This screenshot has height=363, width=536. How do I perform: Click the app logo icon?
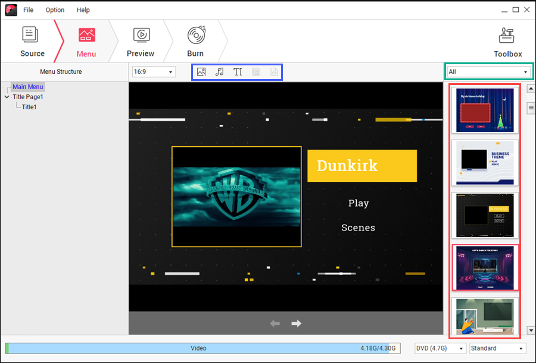coord(11,10)
